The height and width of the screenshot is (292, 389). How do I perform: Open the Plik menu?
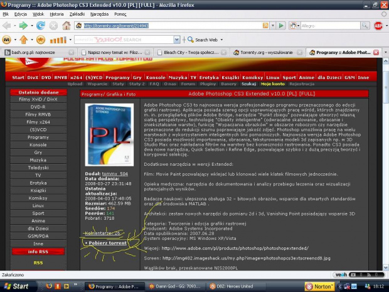coord(6,14)
